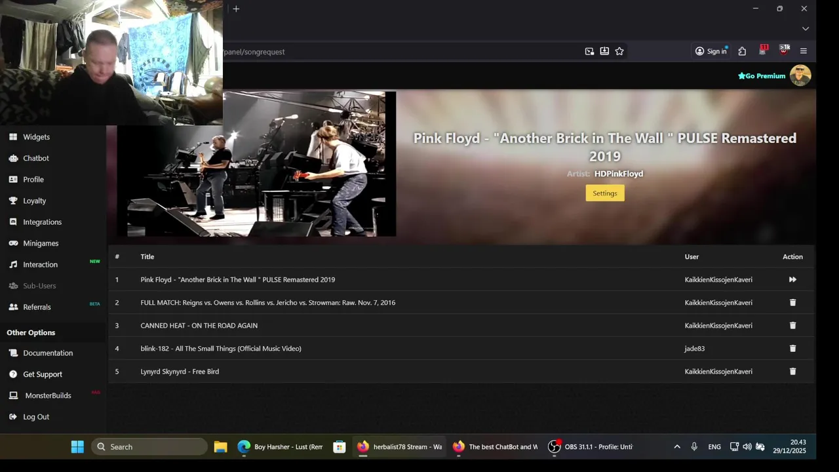
Task: Click the install/download page icon in address bar
Action: coord(604,51)
